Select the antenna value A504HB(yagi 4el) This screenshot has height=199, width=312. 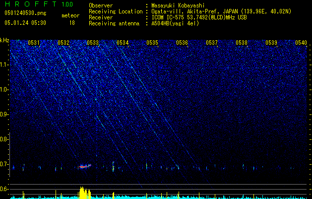click(x=175, y=23)
